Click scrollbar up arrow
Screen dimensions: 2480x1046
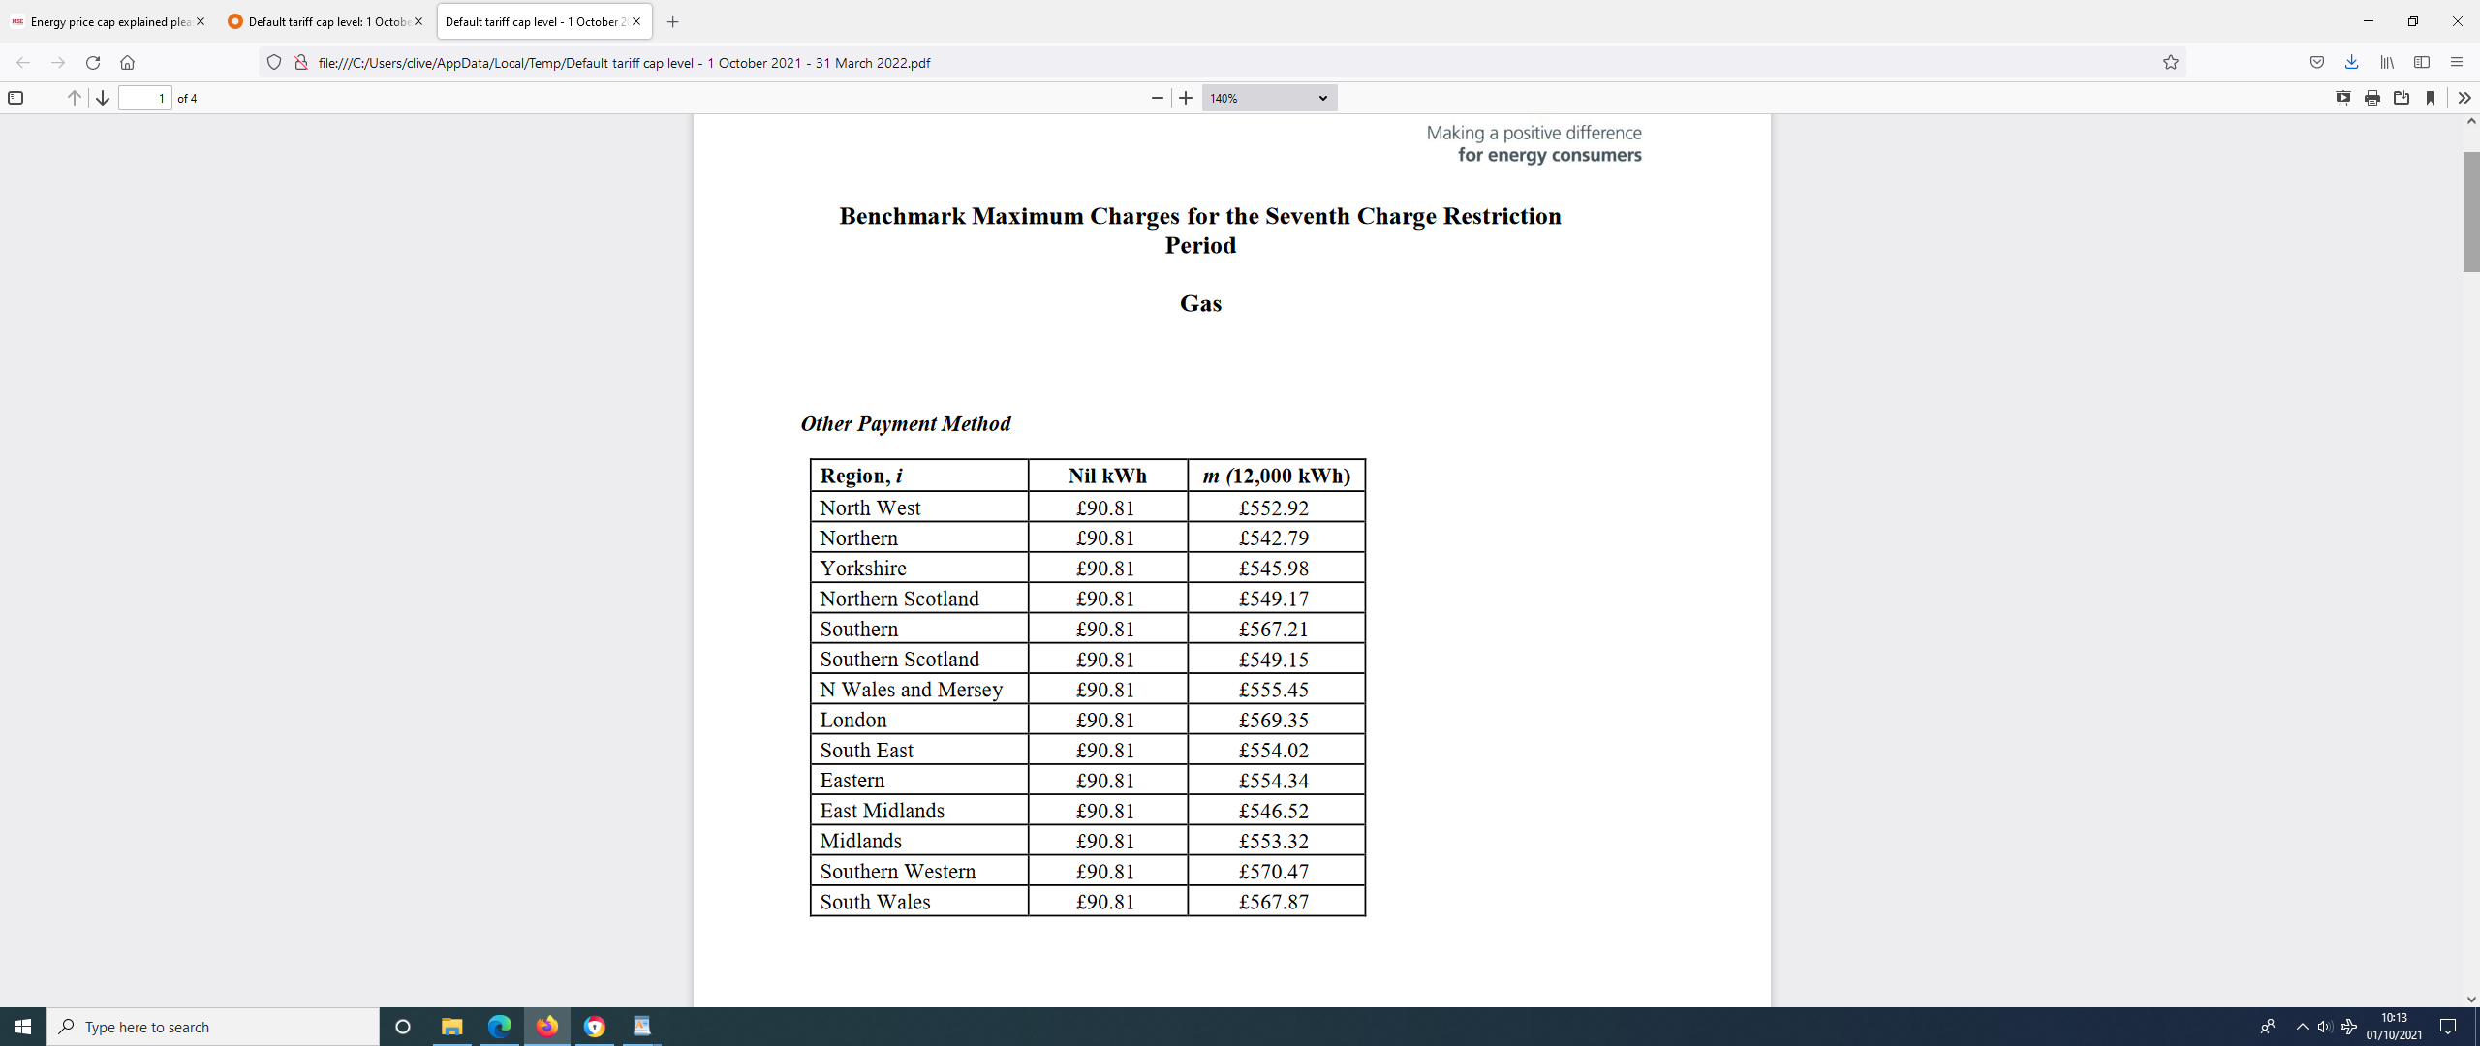[x=2471, y=122]
